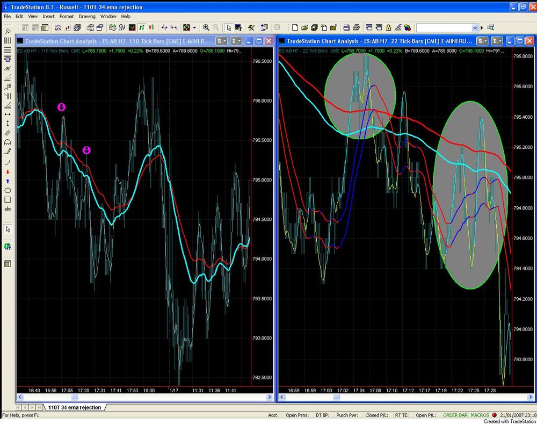Open the I dropdown on 110 Tick chart
The height and width of the screenshot is (424, 537).
click(x=236, y=41)
